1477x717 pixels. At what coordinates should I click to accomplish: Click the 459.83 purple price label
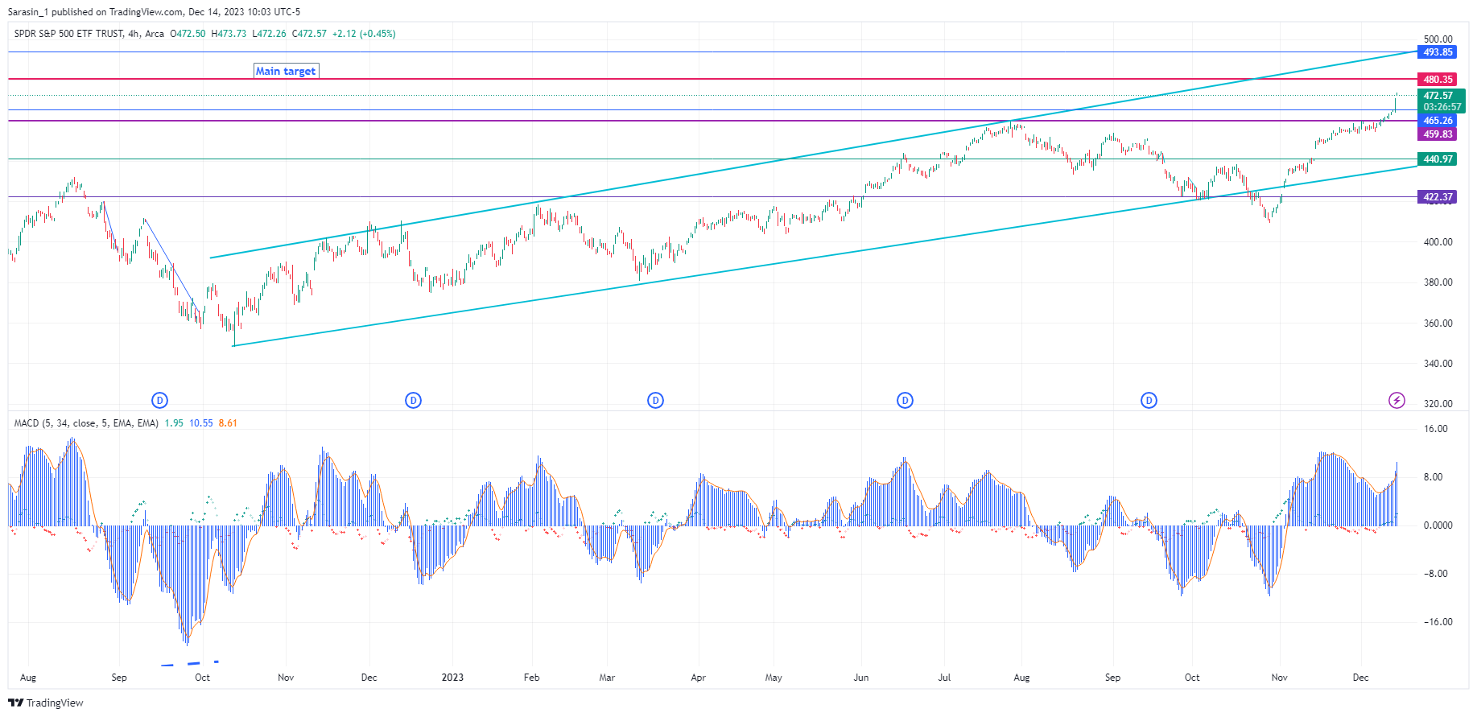click(x=1438, y=134)
